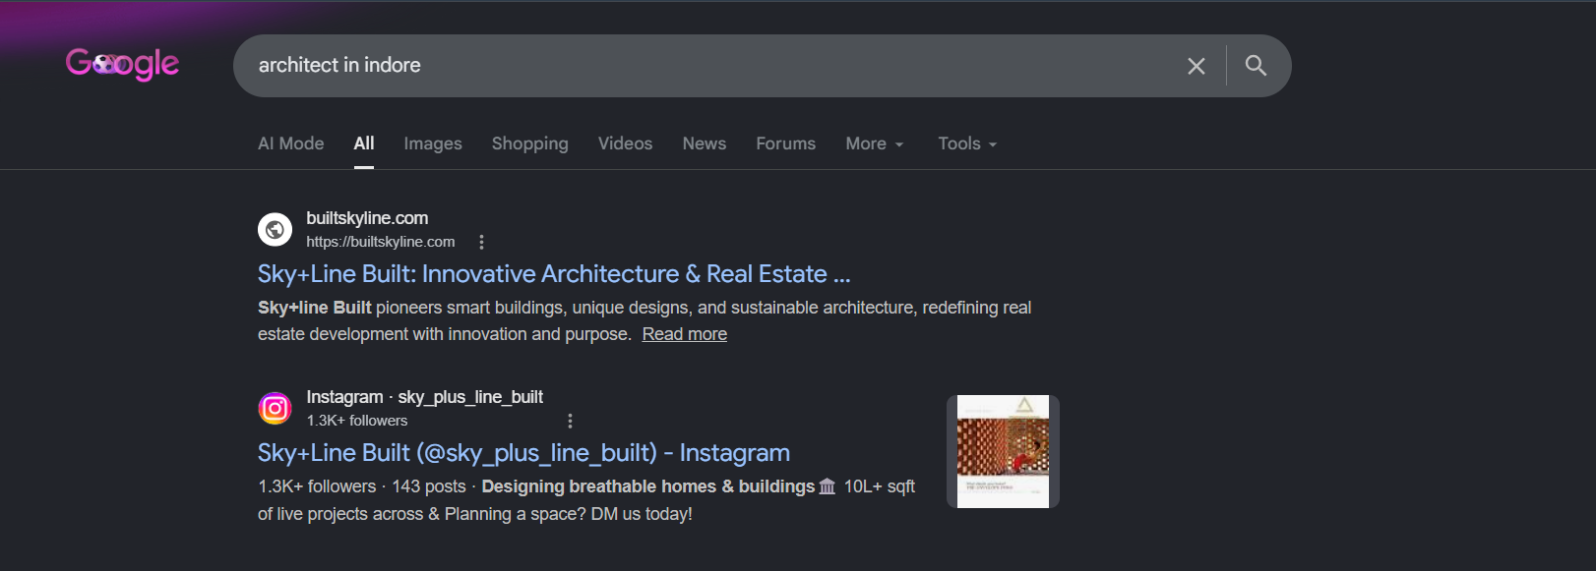Switch to AI Mode tab
The image size is (1596, 571).
point(290,143)
